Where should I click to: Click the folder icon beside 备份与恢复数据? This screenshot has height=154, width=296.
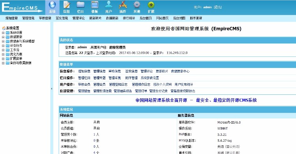point(7,63)
